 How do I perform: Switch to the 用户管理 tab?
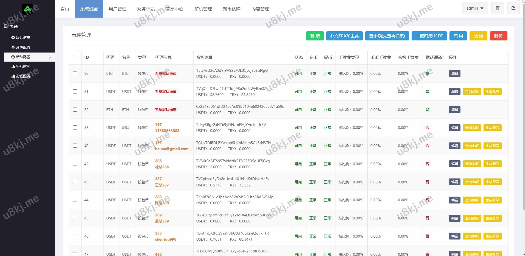click(x=117, y=9)
